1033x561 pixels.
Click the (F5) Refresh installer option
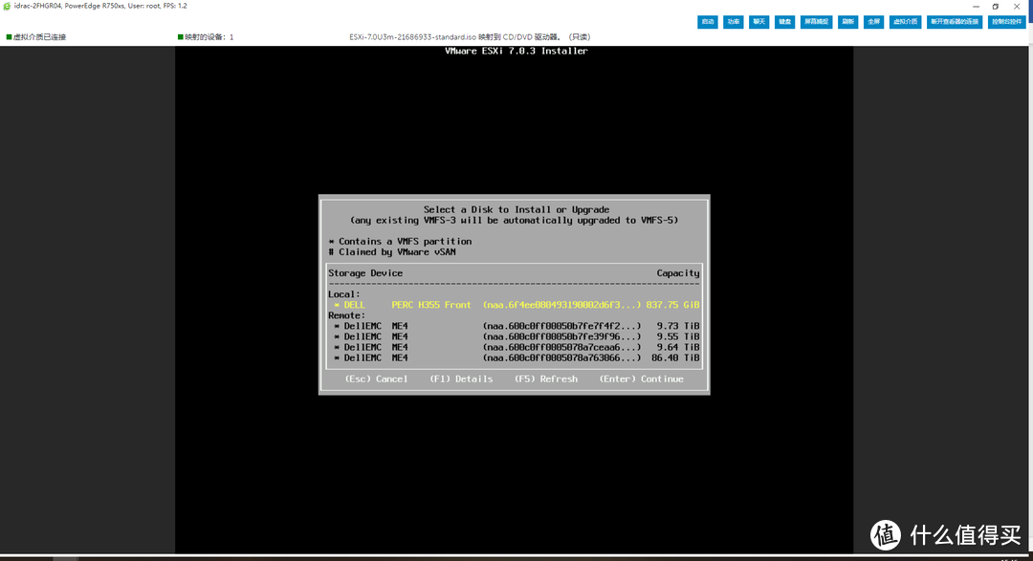[x=546, y=378]
